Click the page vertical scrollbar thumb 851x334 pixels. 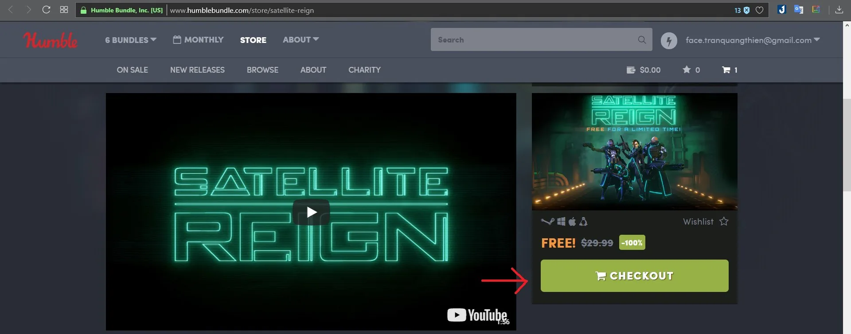tap(847, 145)
